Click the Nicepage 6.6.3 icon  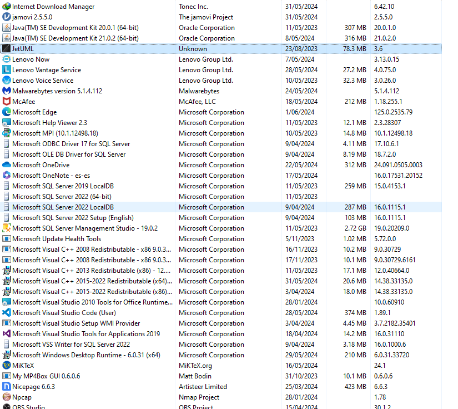click(x=7, y=386)
